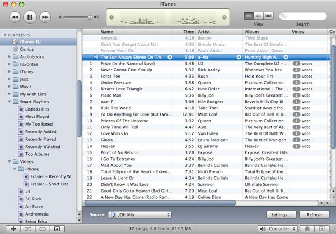Select the song Pride (In the Name of Love)

click(x=128, y=64)
